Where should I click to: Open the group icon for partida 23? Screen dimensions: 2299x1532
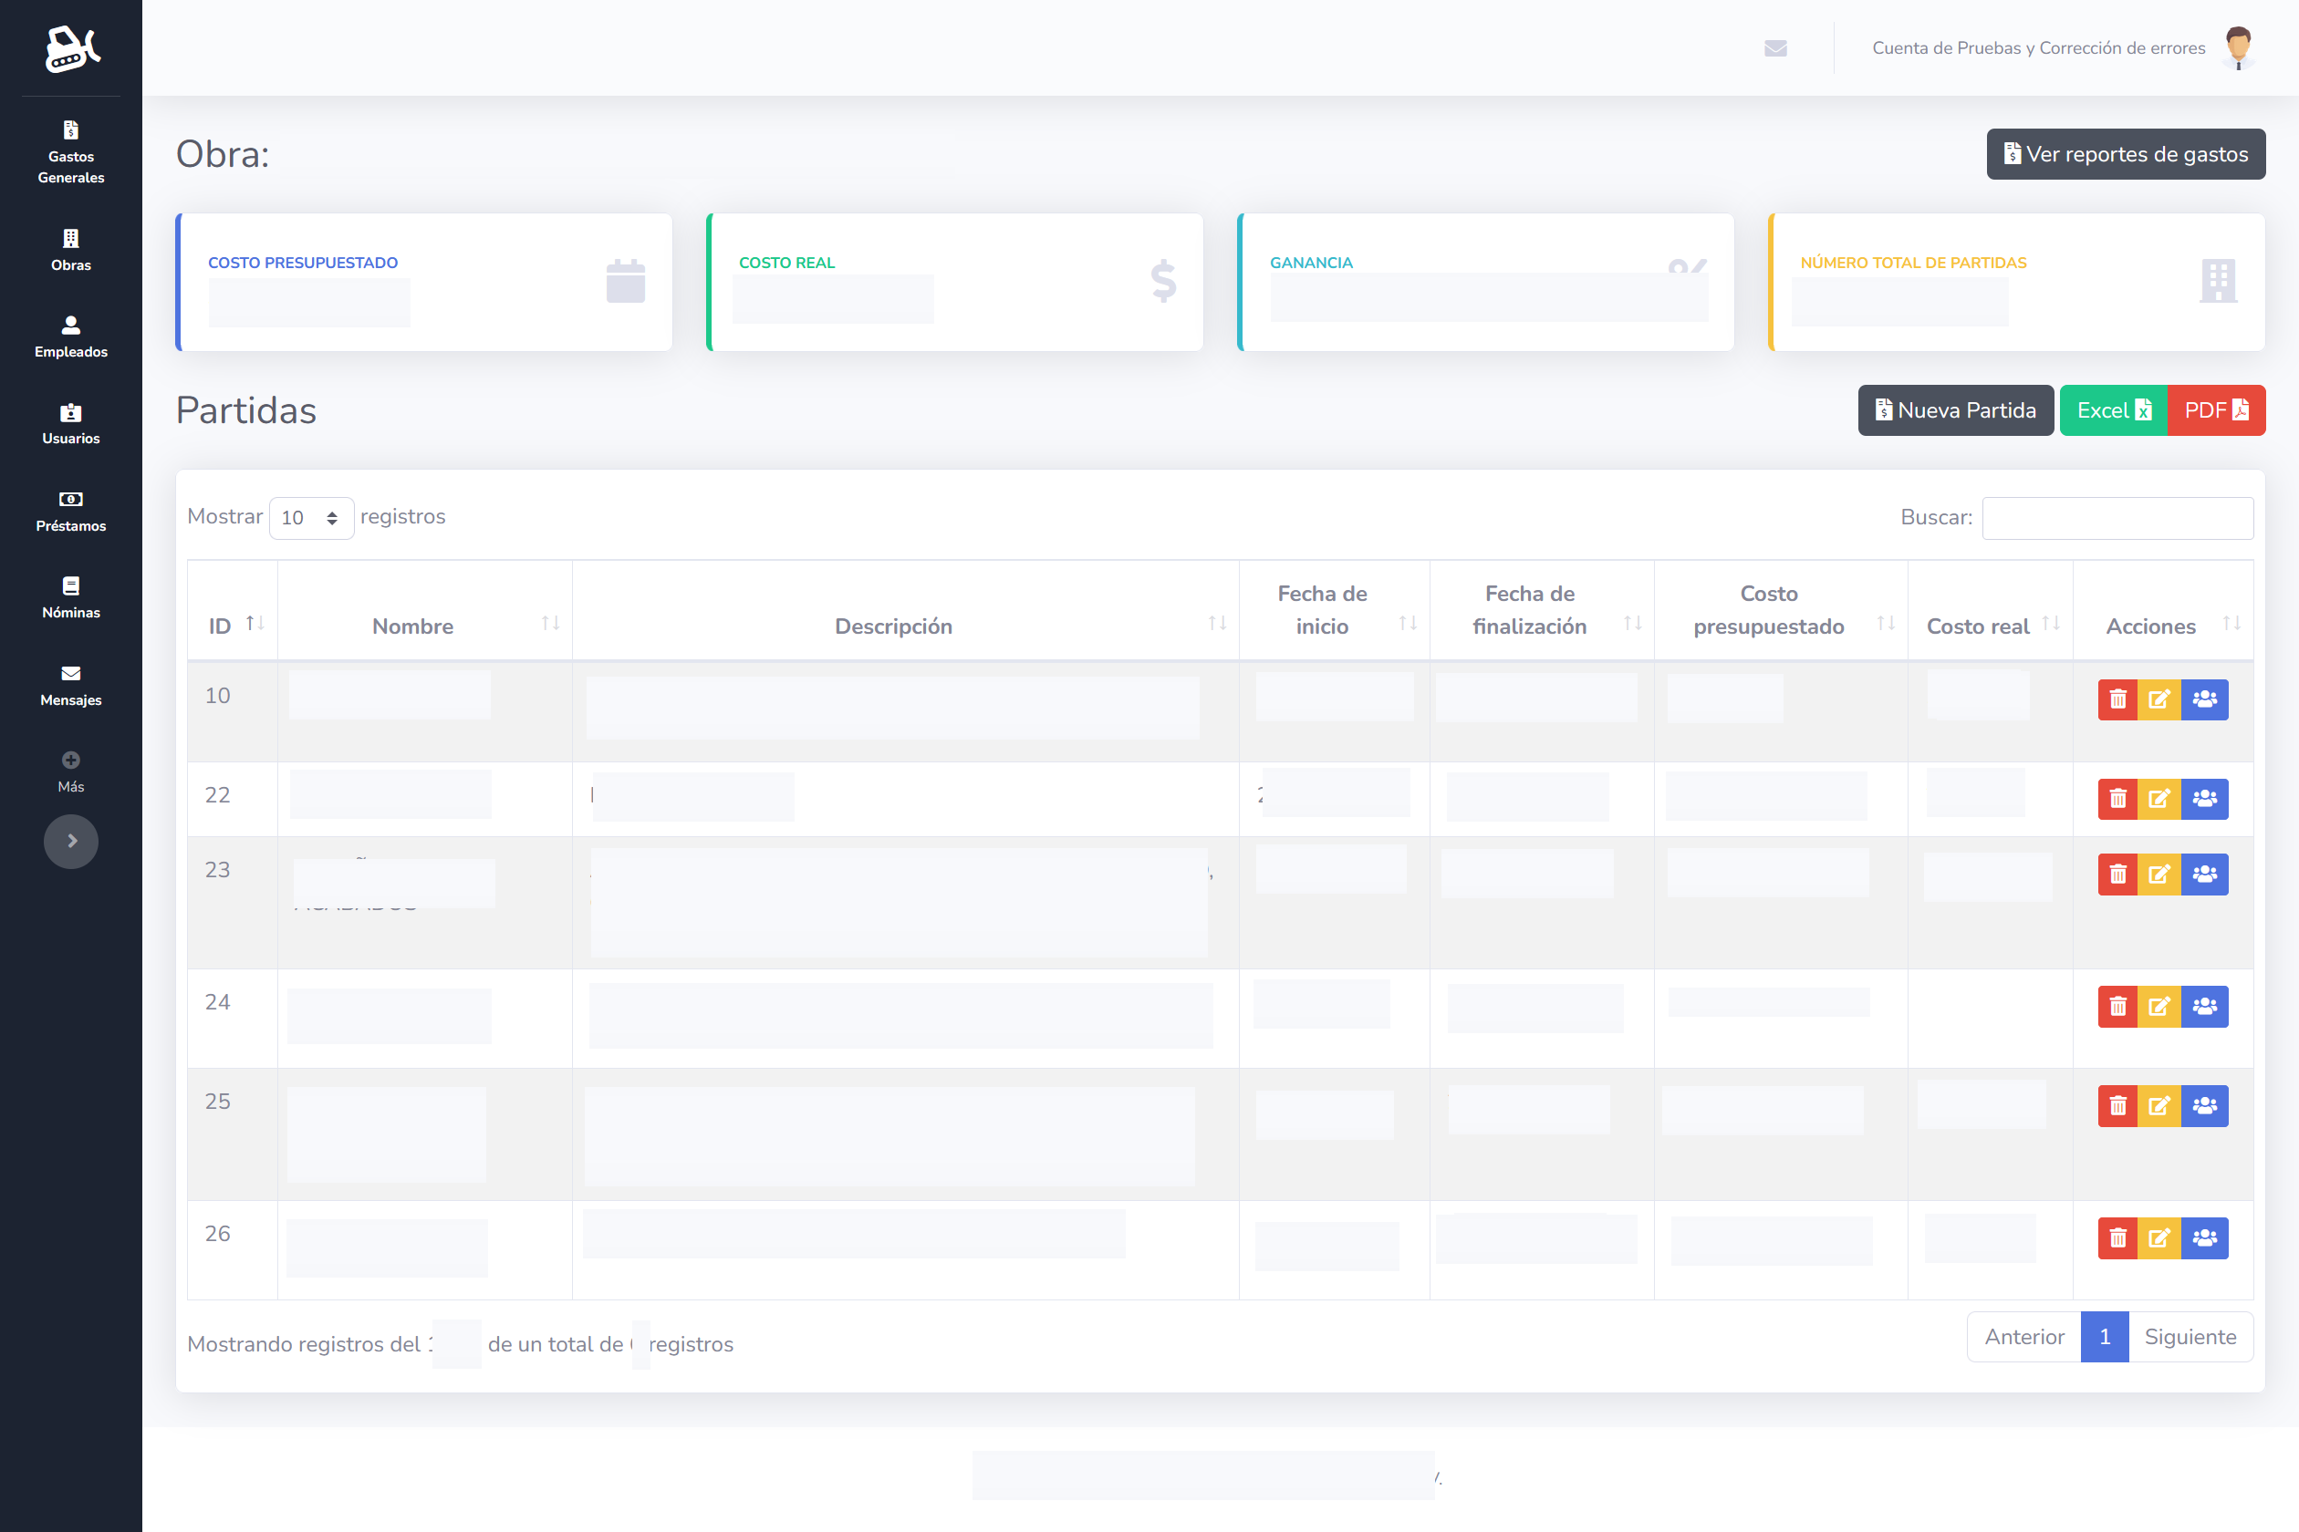click(2205, 875)
